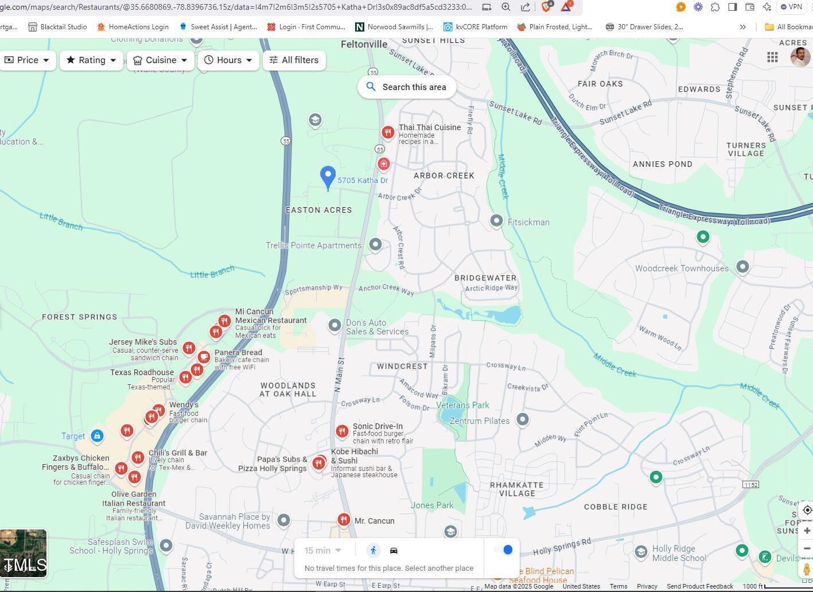Click browser zoom magnifier icon
This screenshot has width=813, height=592.
point(506,7)
